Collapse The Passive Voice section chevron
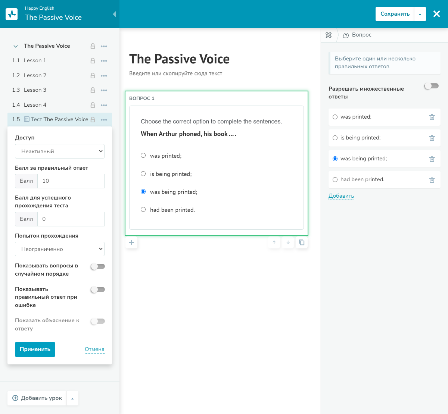This screenshot has height=414, width=448. pos(16,46)
